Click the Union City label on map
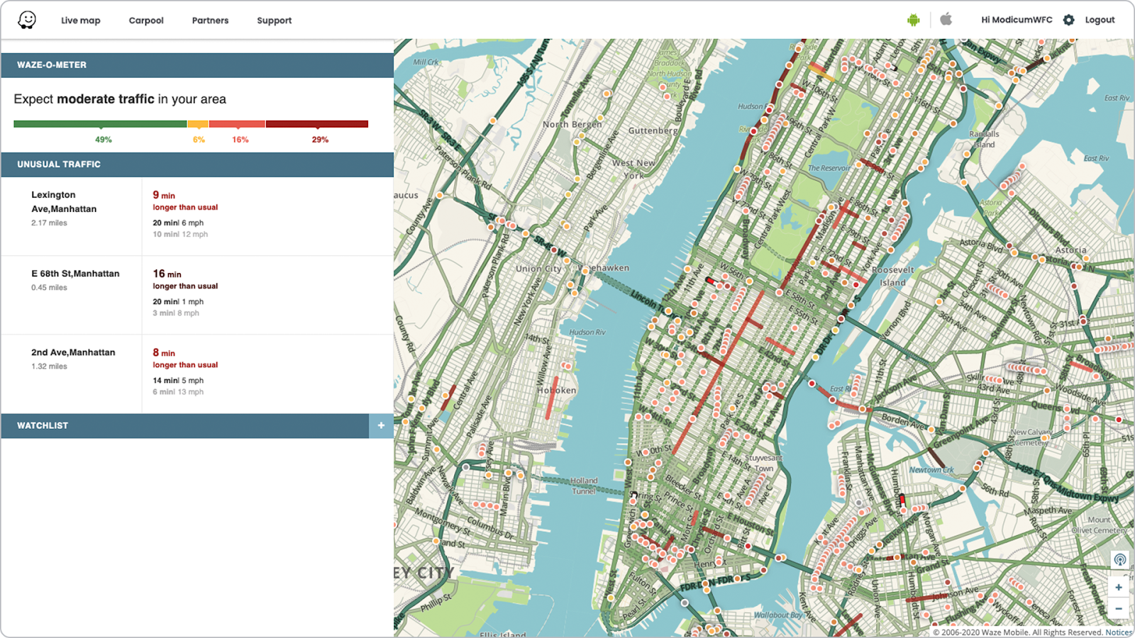 tap(538, 269)
